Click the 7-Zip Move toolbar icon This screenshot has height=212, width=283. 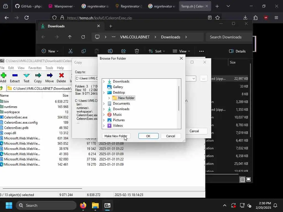point(49,75)
